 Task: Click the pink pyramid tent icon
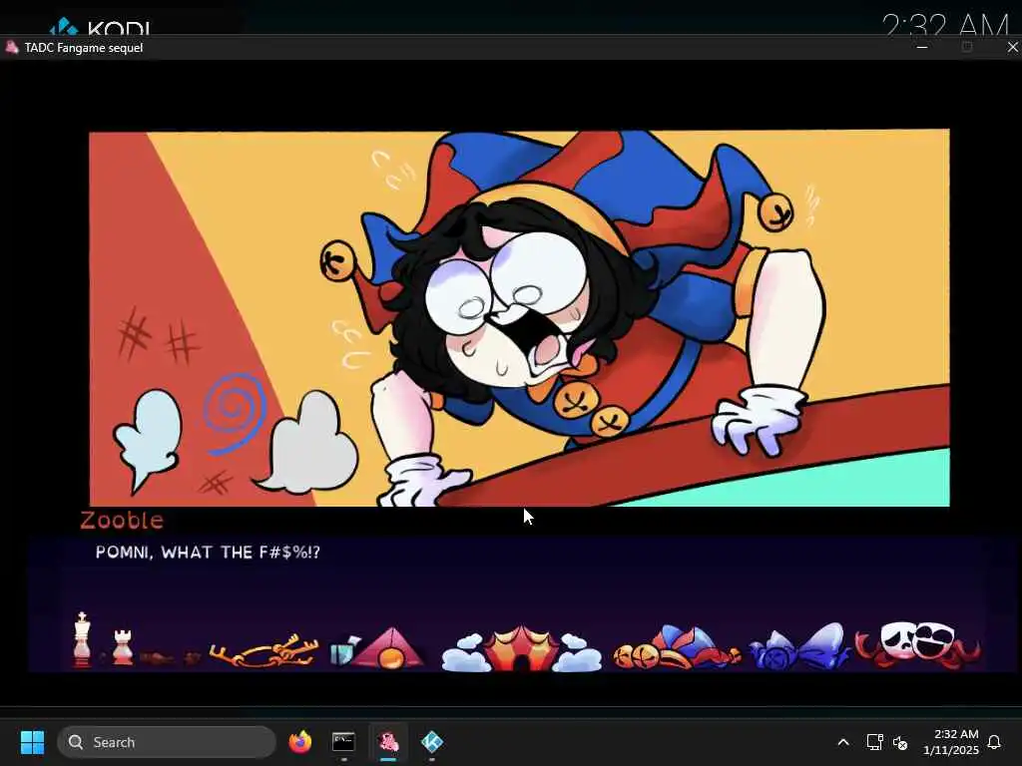coord(390,648)
